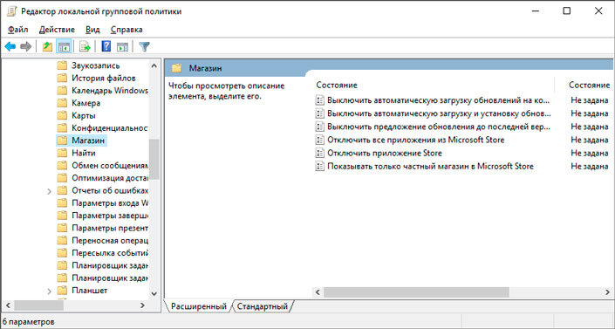The image size is (615, 329).
Task: Select Выключить автоматическую загрузку обновлений на ко… policy
Action: (x=439, y=100)
